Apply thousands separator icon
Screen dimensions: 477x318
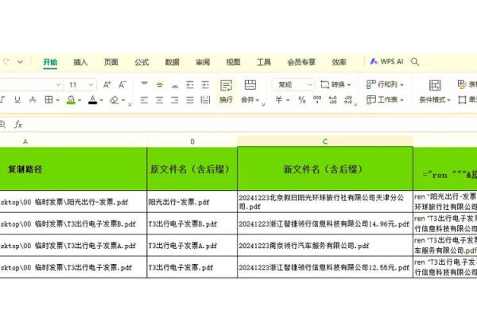pos(317,99)
